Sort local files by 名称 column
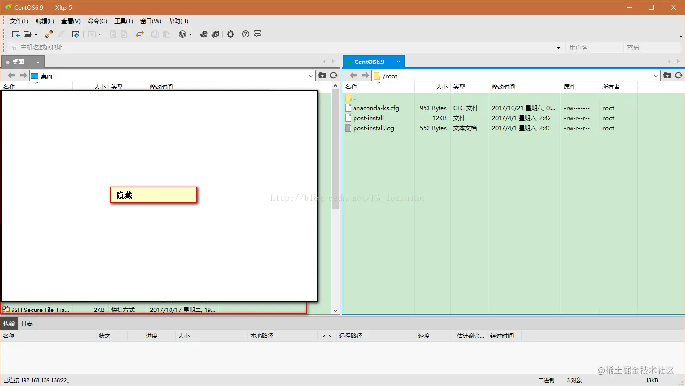The height and width of the screenshot is (386, 685). tap(37, 87)
